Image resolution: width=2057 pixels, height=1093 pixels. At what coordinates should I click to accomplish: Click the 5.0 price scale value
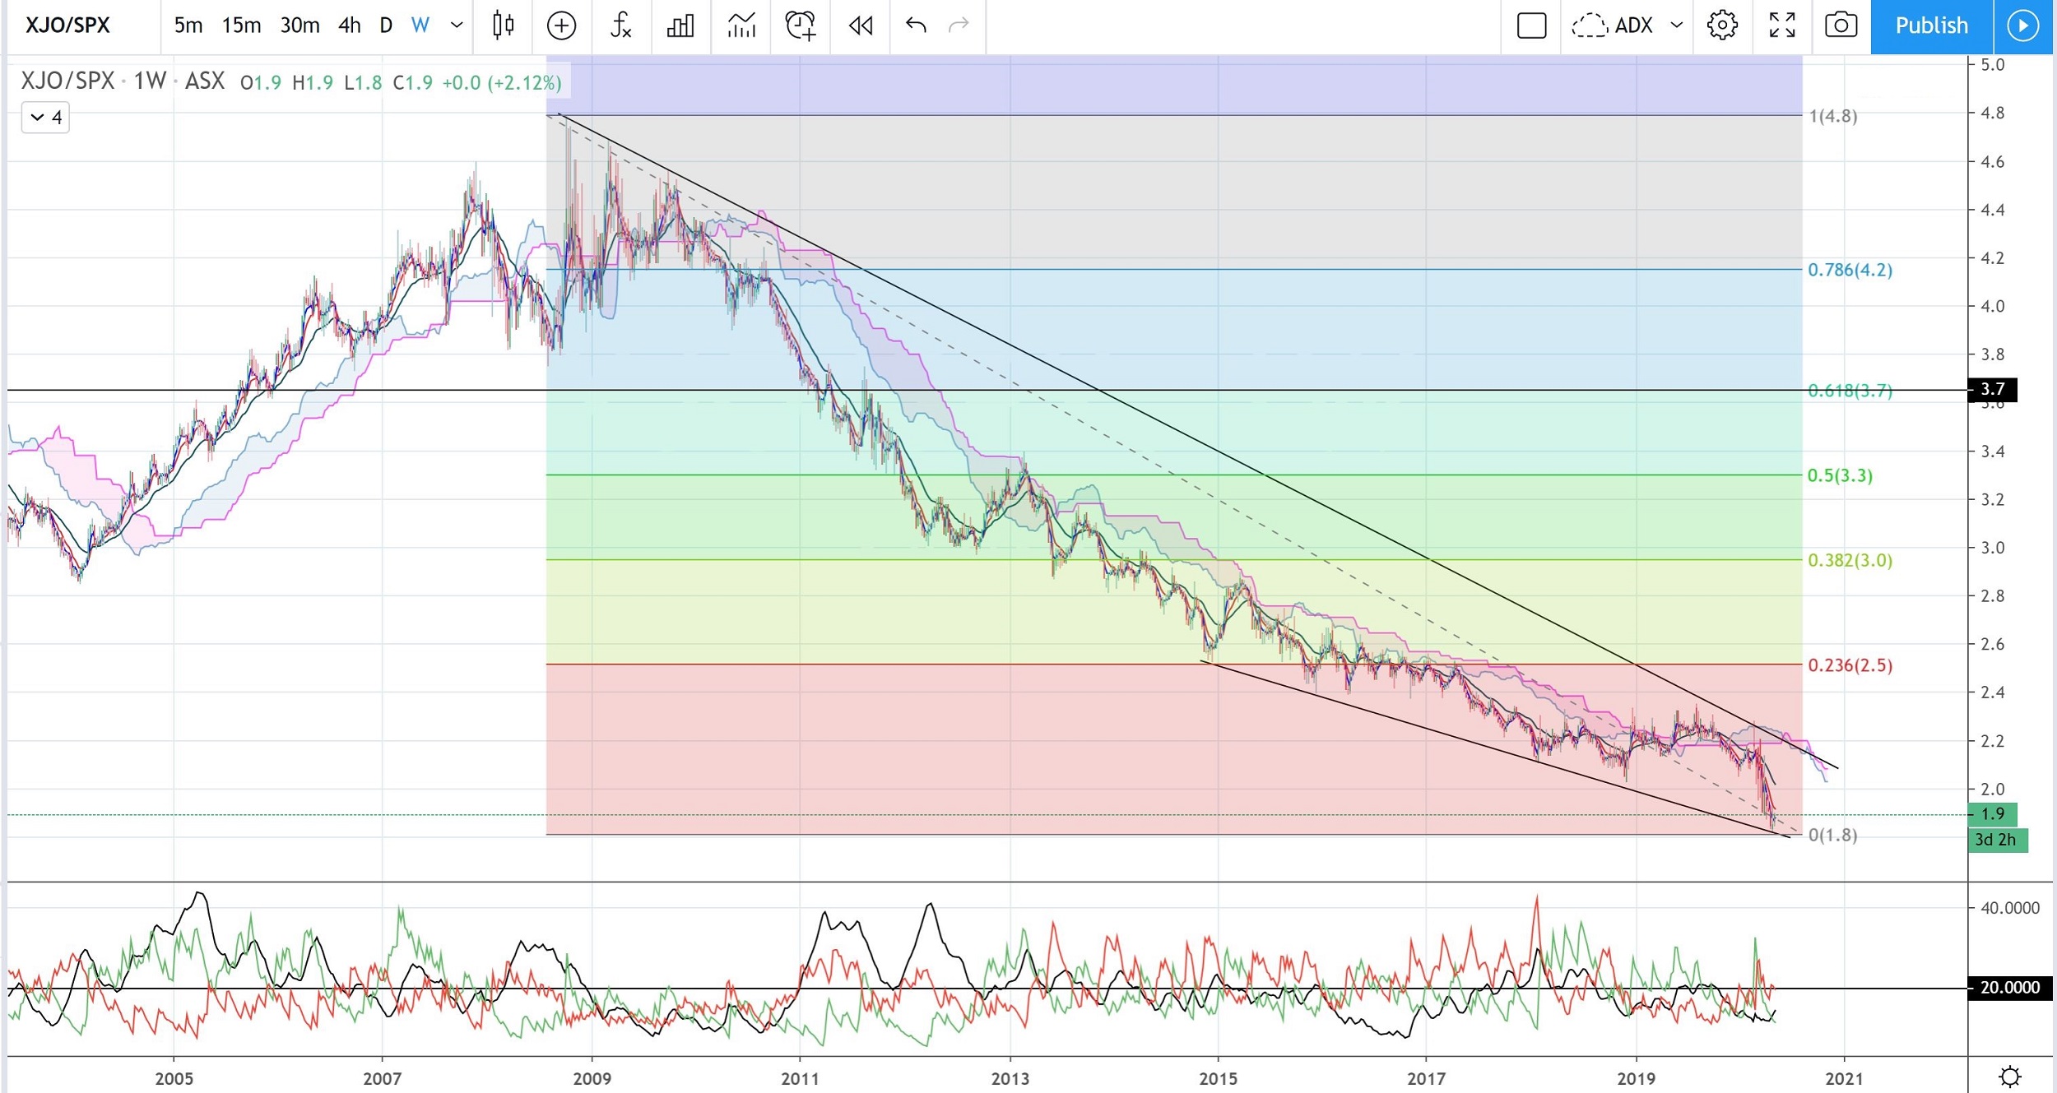click(1992, 65)
